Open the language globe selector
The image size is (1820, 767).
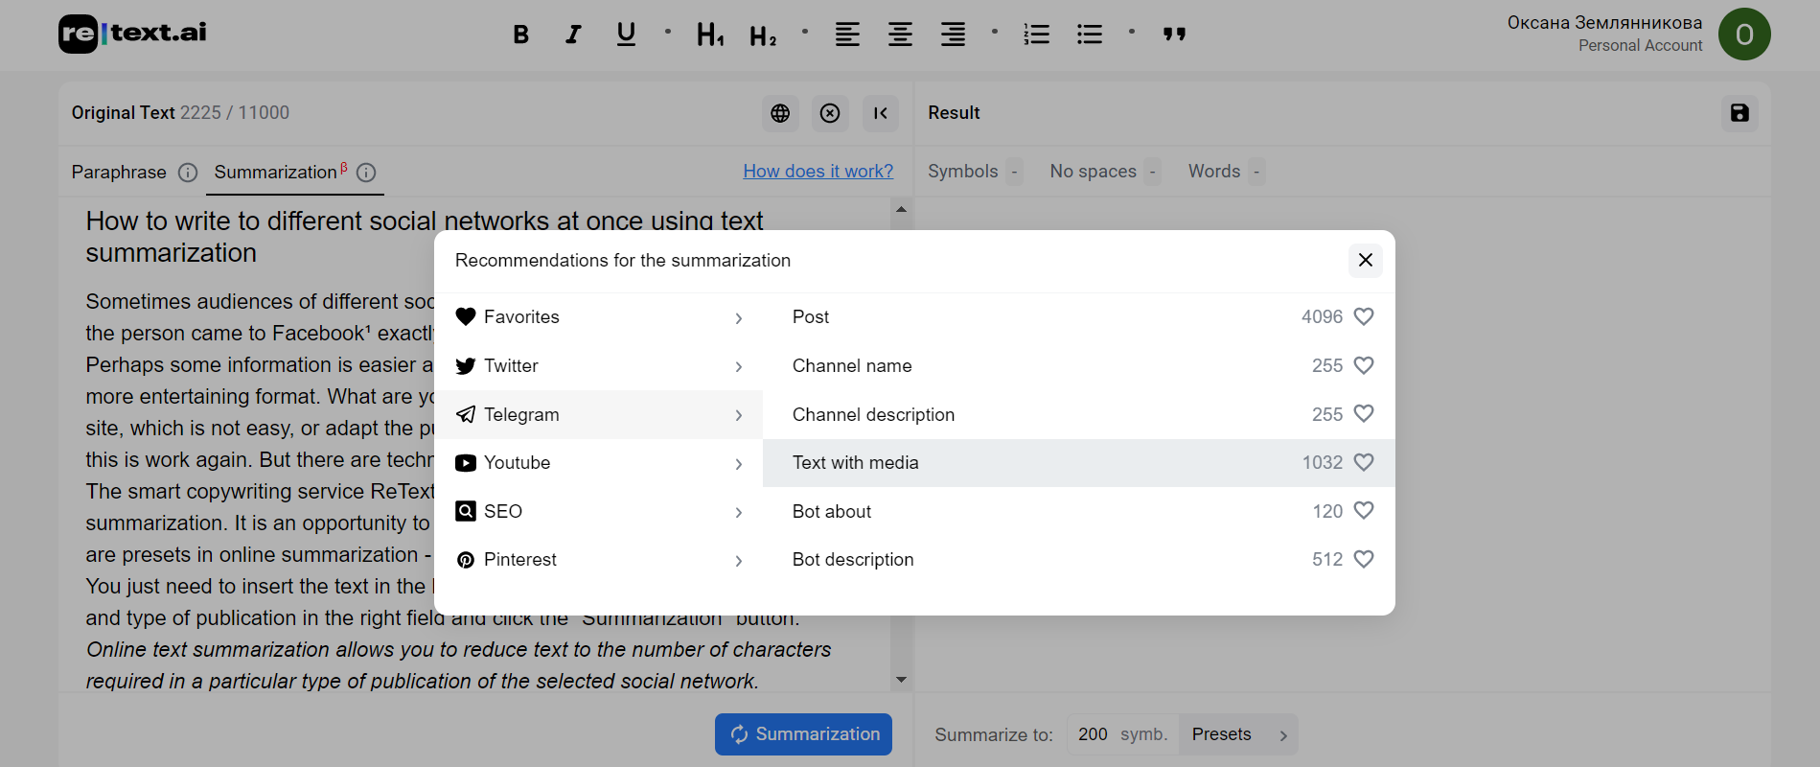pos(780,113)
